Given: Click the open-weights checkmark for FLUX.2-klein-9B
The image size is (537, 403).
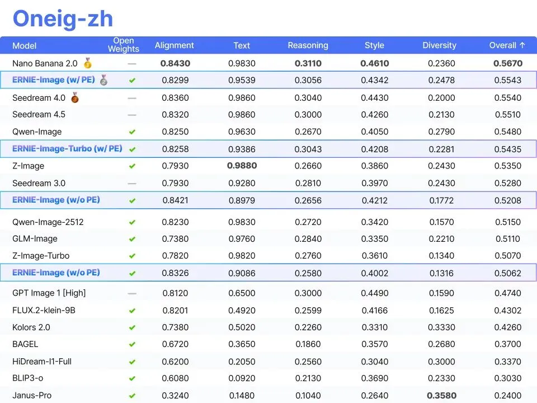Looking at the screenshot, I should (132, 311).
